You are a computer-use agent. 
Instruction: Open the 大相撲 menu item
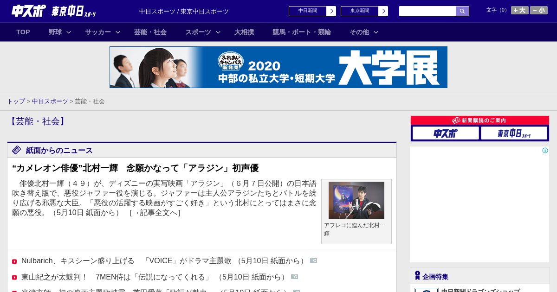(244, 32)
